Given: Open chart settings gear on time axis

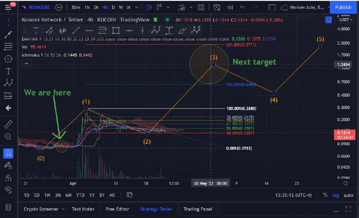Looking at the screenshot, I should click(345, 183).
